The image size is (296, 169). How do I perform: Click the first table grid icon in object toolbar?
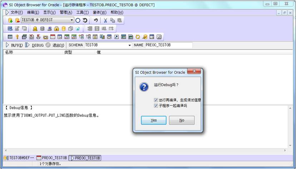point(10,37)
